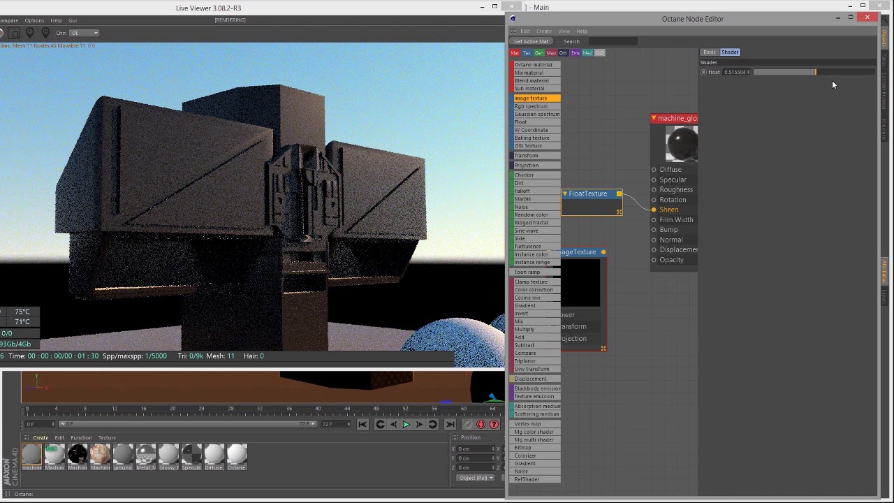The width and height of the screenshot is (894, 503).
Task: Add a Mix material node
Action: [x=536, y=73]
